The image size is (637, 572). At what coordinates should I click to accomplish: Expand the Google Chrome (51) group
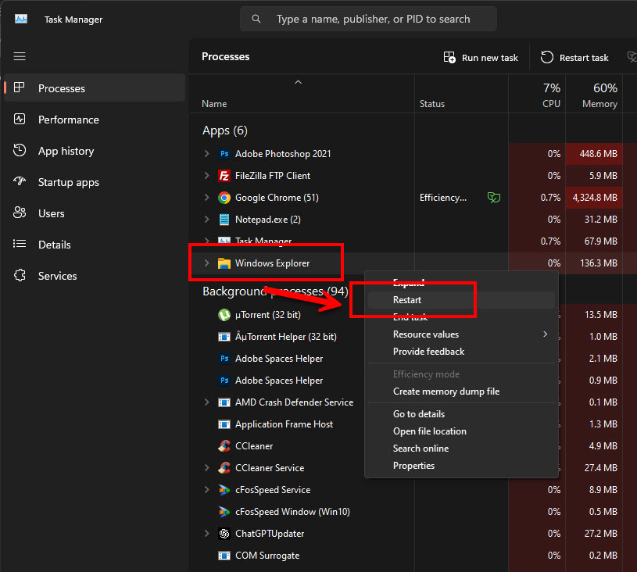click(x=207, y=198)
